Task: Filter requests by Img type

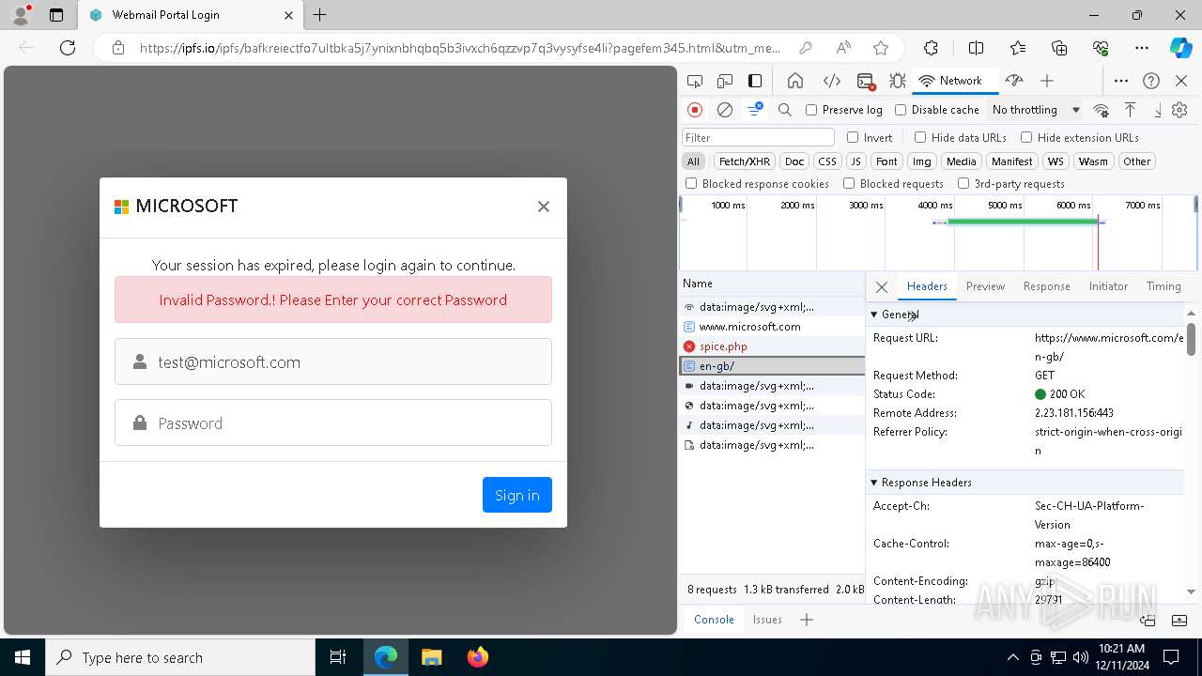Action: (x=922, y=161)
